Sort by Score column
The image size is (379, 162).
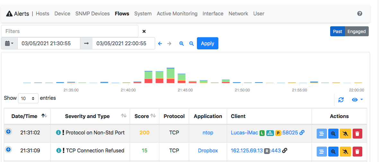(145, 116)
